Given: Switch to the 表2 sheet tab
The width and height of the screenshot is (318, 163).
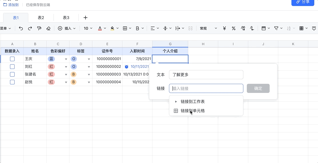Looking at the screenshot, I should click(41, 18).
